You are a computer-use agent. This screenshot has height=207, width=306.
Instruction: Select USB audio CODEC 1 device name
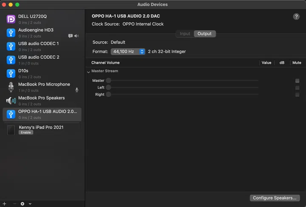click(38, 44)
